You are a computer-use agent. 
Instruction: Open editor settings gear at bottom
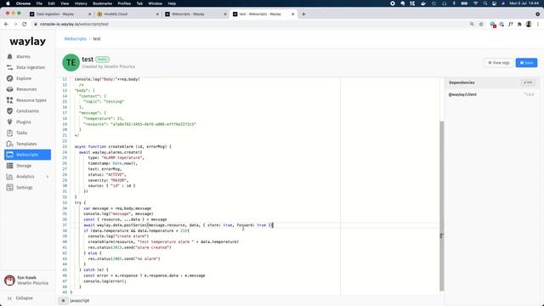63,301
